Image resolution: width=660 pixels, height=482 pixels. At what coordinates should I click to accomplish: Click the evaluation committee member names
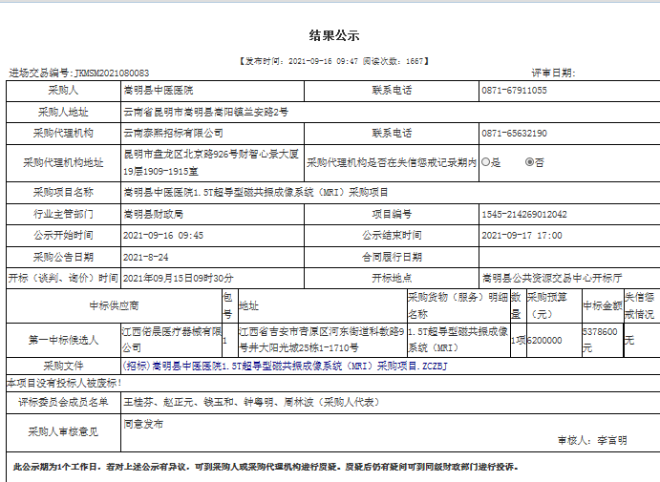click(239, 402)
